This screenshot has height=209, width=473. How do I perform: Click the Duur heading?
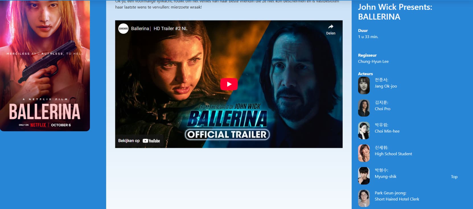coord(363,30)
